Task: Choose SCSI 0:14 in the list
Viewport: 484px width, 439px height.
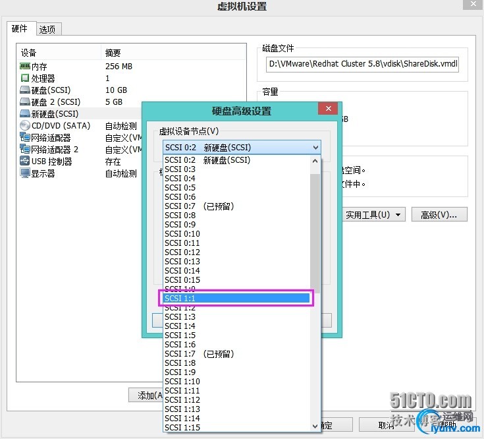Action: 236,271
